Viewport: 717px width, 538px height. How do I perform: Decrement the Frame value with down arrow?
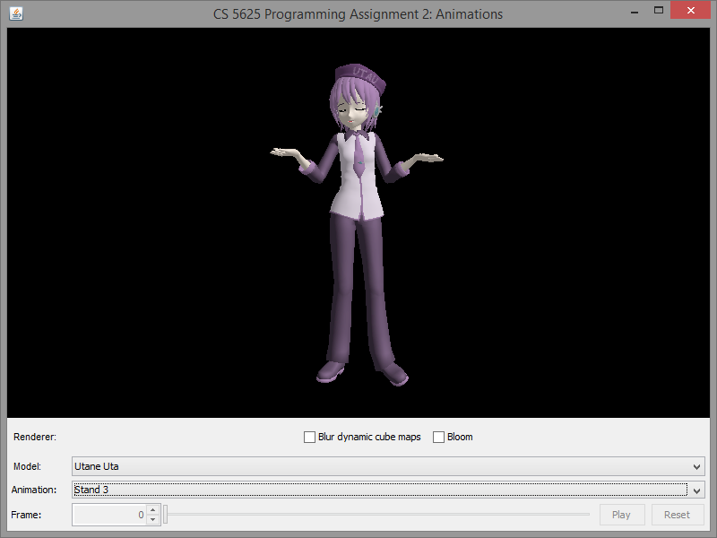tap(152, 519)
